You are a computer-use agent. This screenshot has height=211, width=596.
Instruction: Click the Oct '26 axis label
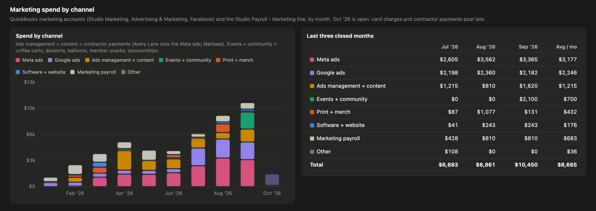click(272, 193)
